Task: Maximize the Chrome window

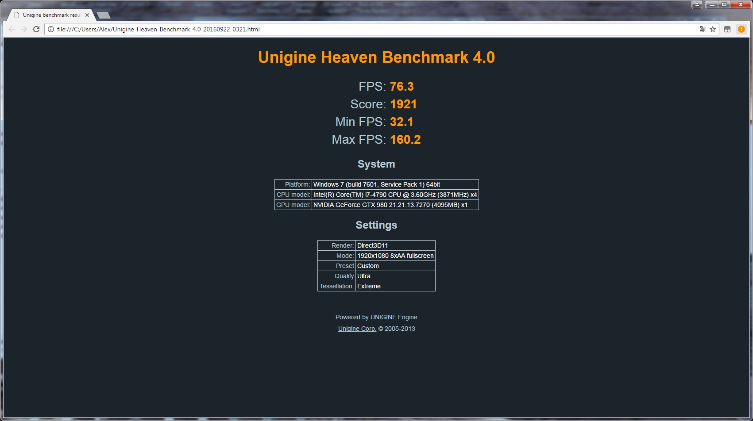Action: (x=724, y=5)
